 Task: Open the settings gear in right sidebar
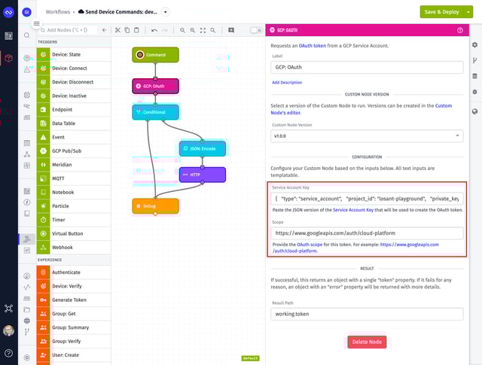(474, 45)
